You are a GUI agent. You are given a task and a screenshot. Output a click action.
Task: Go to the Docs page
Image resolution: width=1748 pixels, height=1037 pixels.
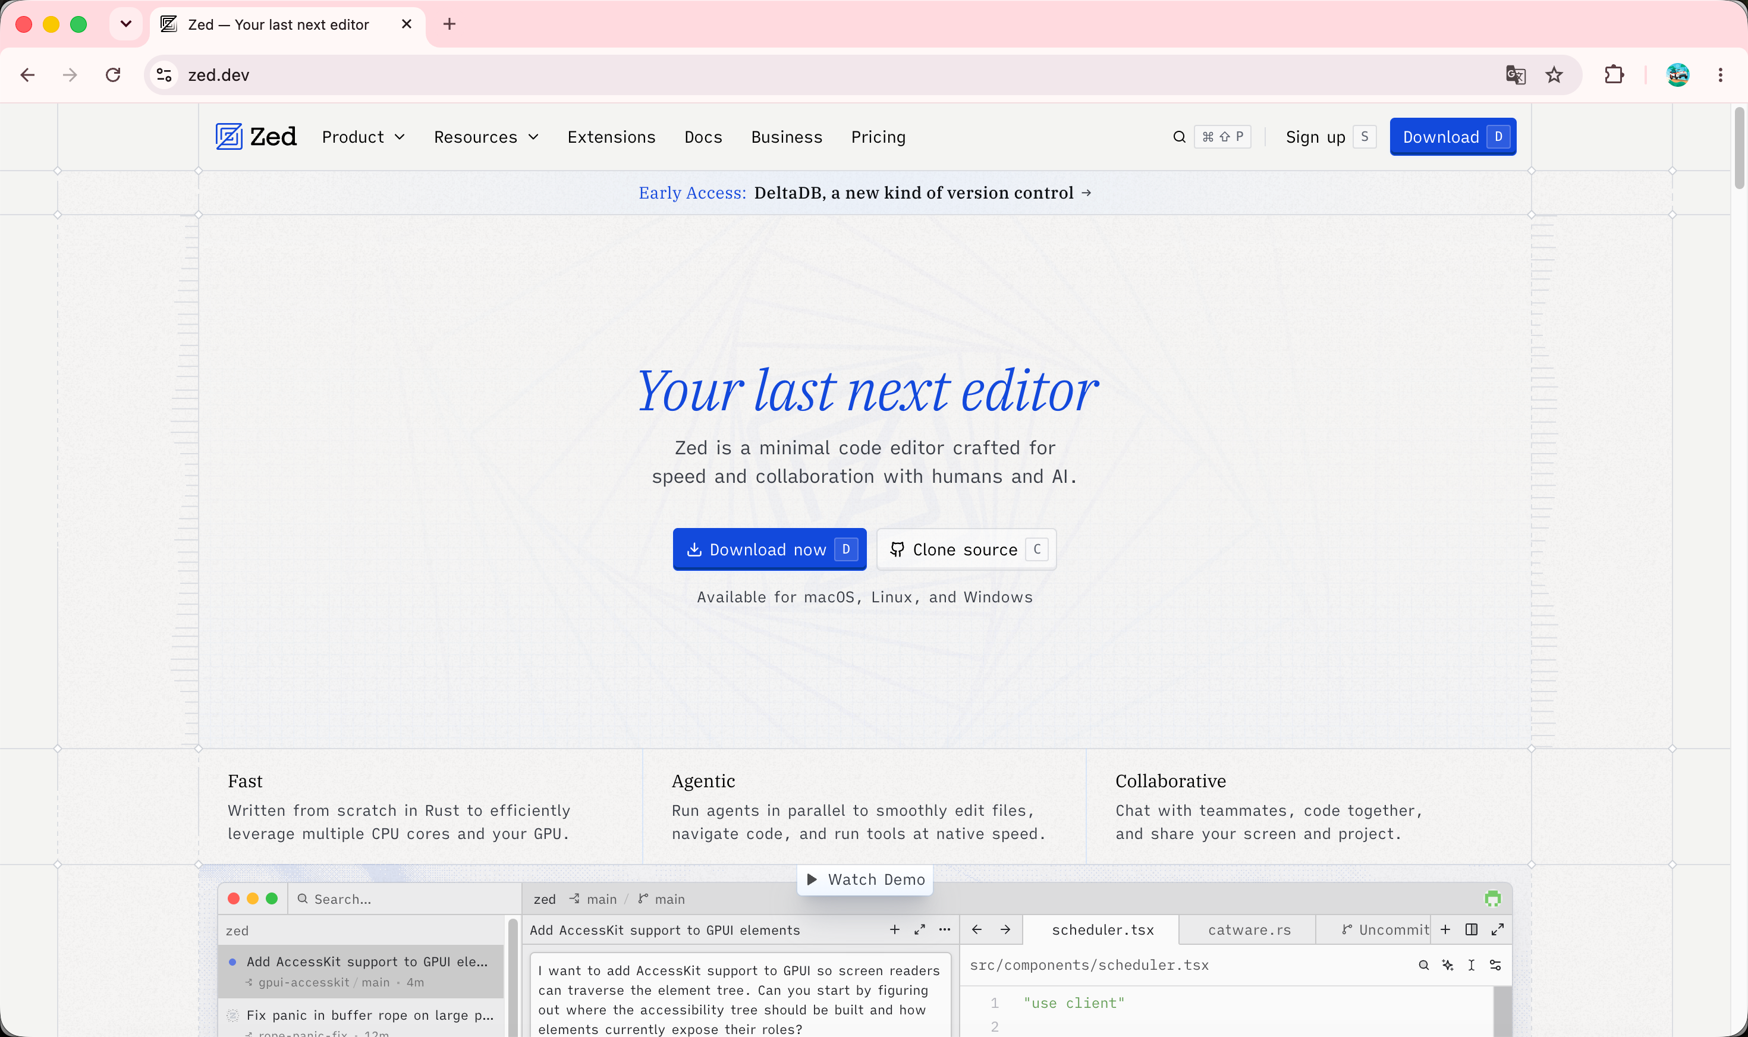[x=703, y=137]
